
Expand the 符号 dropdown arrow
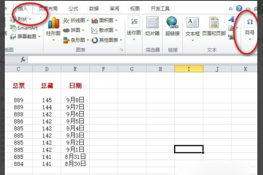click(x=250, y=39)
